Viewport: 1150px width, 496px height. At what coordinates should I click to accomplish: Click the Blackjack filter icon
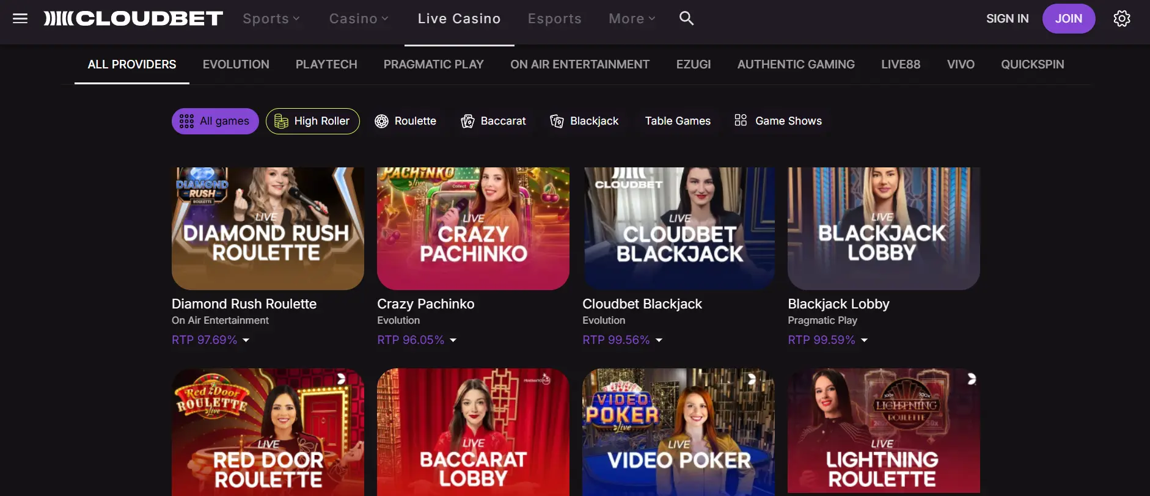point(556,121)
